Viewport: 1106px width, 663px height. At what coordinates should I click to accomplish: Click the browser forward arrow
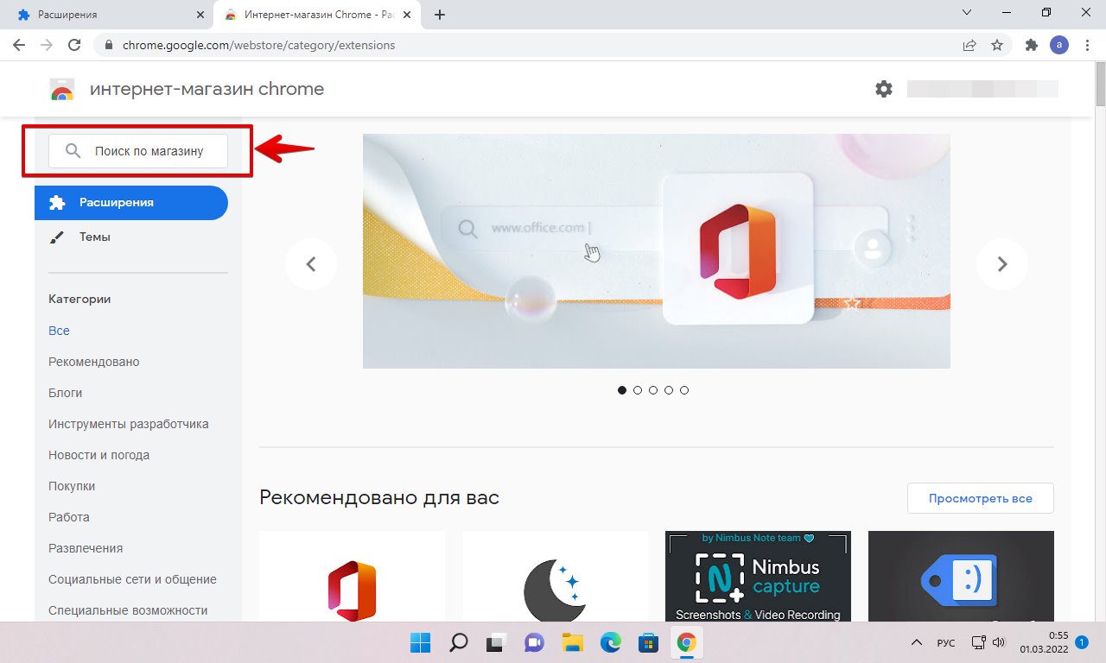point(47,45)
